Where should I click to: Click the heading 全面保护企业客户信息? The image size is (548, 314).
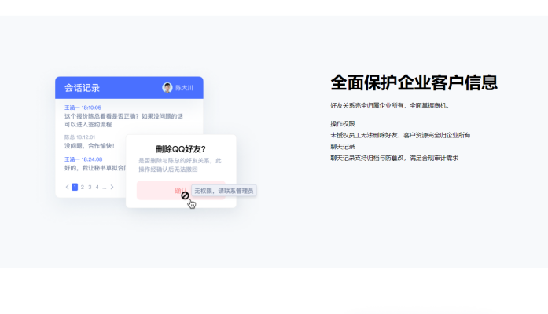coord(414,82)
